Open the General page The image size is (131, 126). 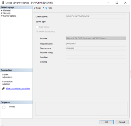(x=7, y=10)
